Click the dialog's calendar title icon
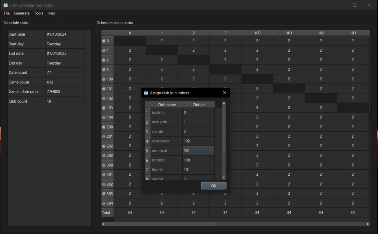The height and width of the screenshot is (234, 378). pyautogui.click(x=146, y=93)
